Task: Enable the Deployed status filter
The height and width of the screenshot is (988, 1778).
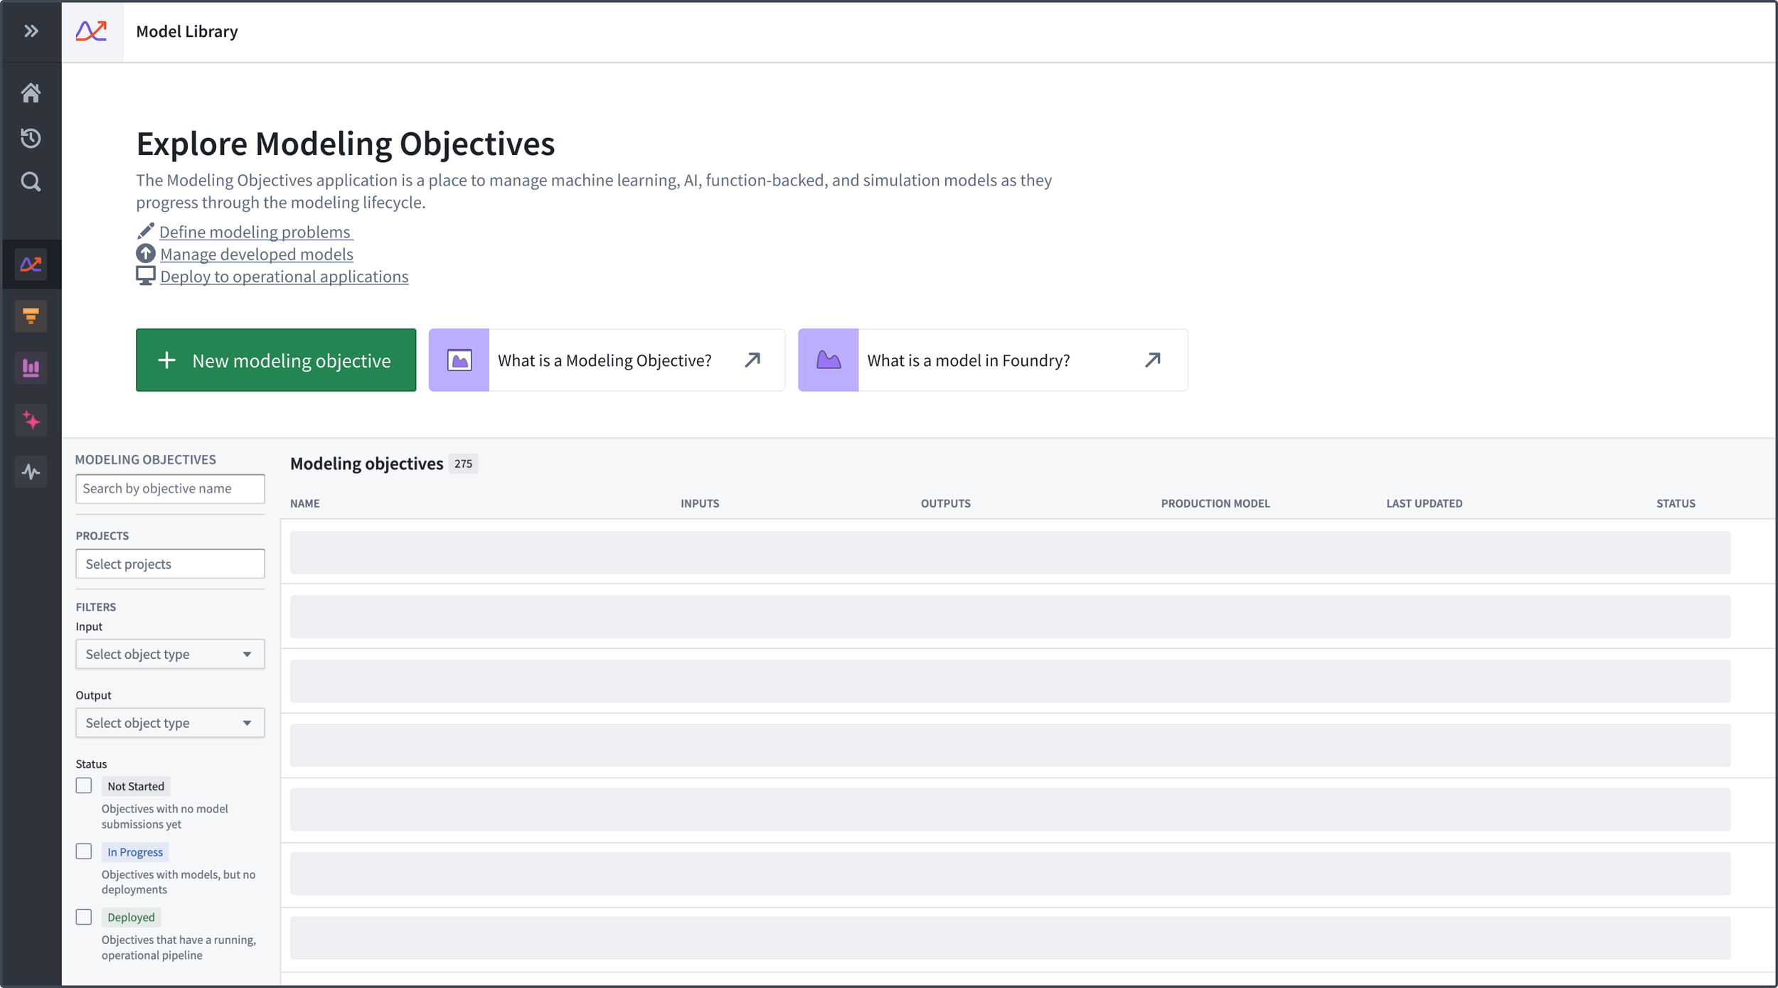Action: pos(84,917)
